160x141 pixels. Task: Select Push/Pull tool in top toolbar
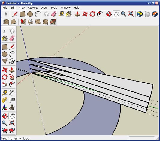pos(77,14)
